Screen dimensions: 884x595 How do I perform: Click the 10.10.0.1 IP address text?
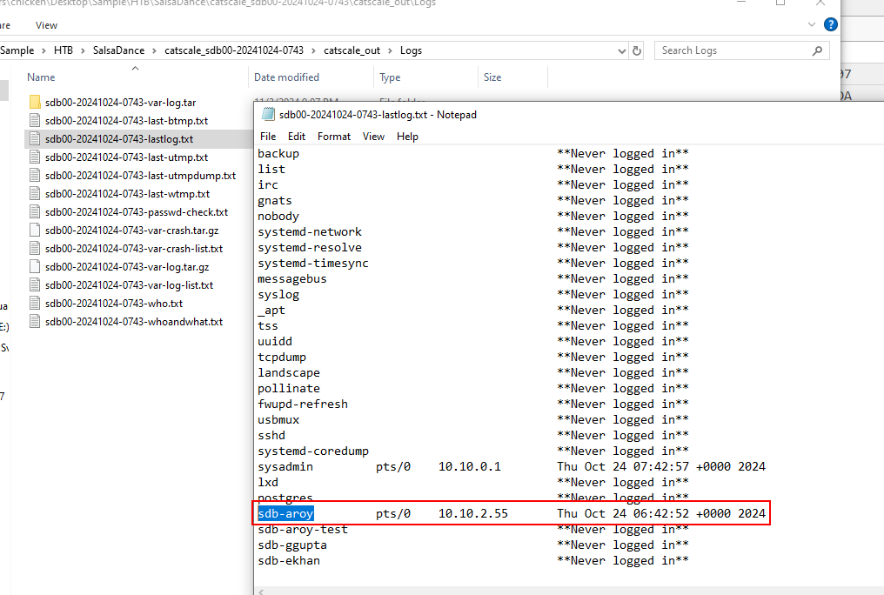470,466
